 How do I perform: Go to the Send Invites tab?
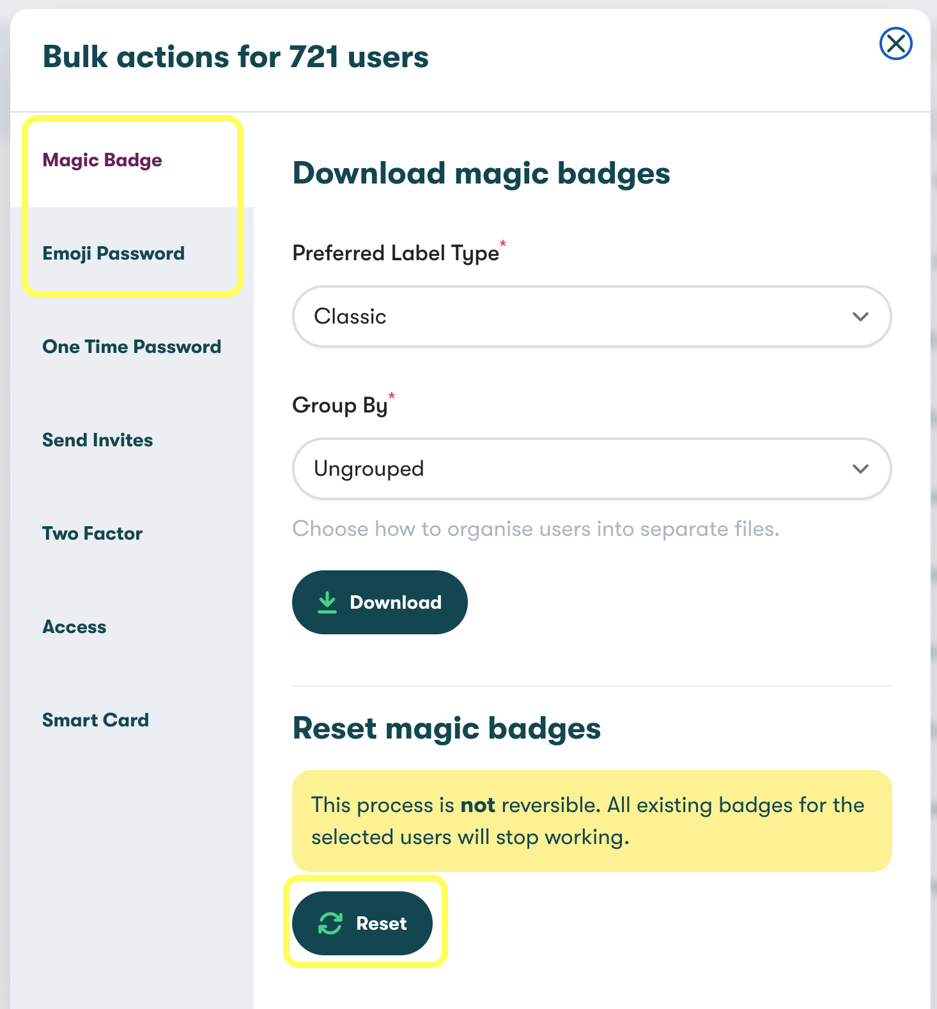[x=97, y=440]
